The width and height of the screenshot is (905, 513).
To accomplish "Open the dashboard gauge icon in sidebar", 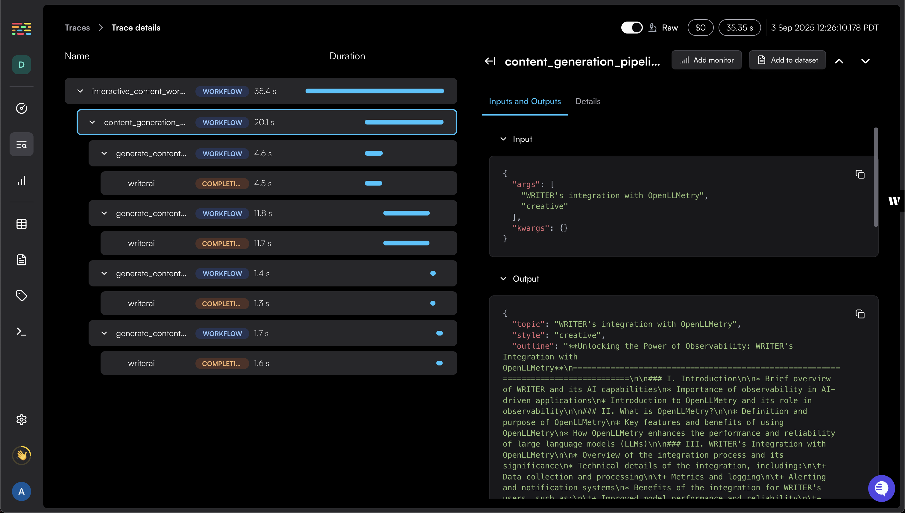I will (22, 108).
